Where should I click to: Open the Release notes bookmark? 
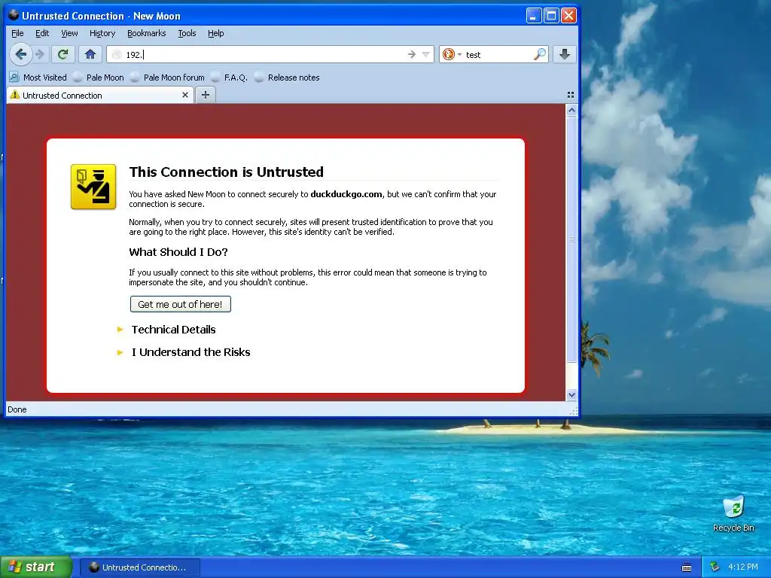[x=287, y=78]
